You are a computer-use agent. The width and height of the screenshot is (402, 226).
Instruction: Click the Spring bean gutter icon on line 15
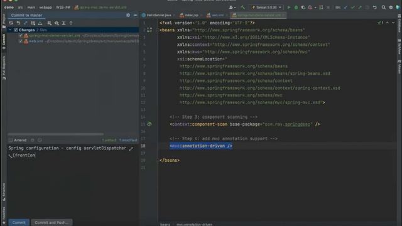coord(149,124)
